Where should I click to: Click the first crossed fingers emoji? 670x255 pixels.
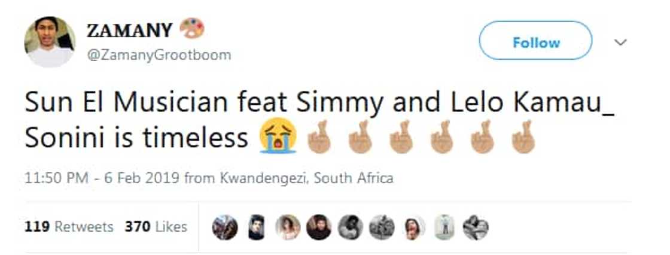pyautogui.click(x=318, y=138)
